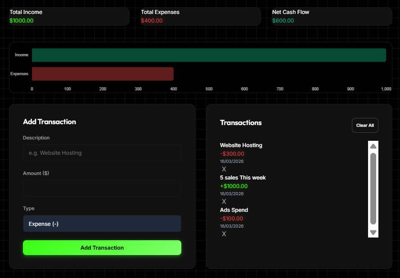This screenshot has height=278, width=400.
Task: Click the -$300.00 transaction amount
Action: pyautogui.click(x=232, y=154)
